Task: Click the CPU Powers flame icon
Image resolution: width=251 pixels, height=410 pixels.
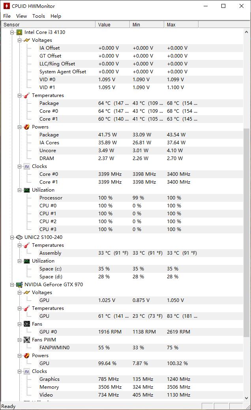Action: point(26,127)
